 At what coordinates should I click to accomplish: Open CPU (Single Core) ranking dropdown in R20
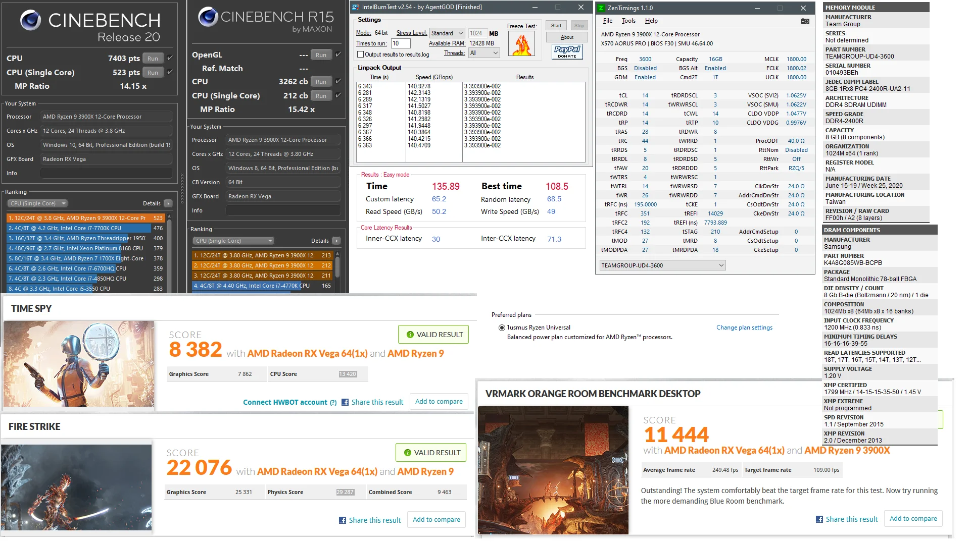pyautogui.click(x=37, y=203)
